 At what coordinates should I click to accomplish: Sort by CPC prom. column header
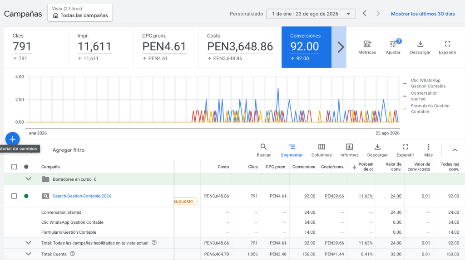(276, 167)
